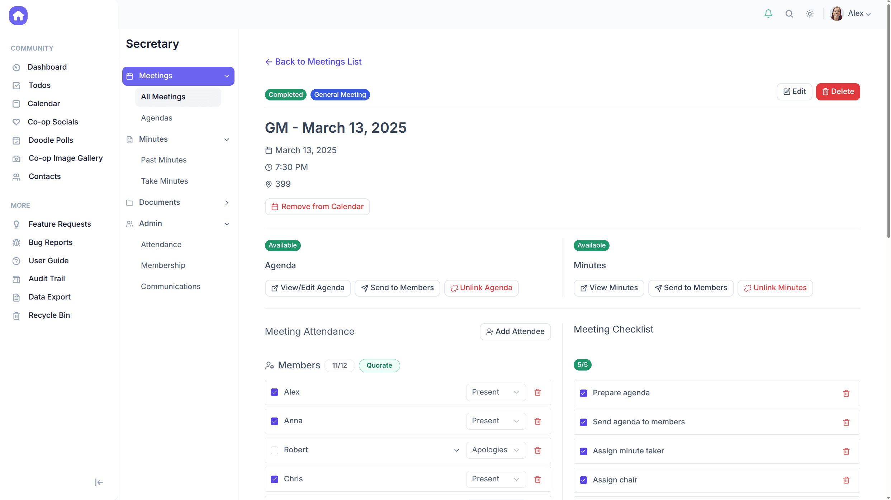
Task: Delete Robert attendance row trash icon
Action: click(537, 450)
